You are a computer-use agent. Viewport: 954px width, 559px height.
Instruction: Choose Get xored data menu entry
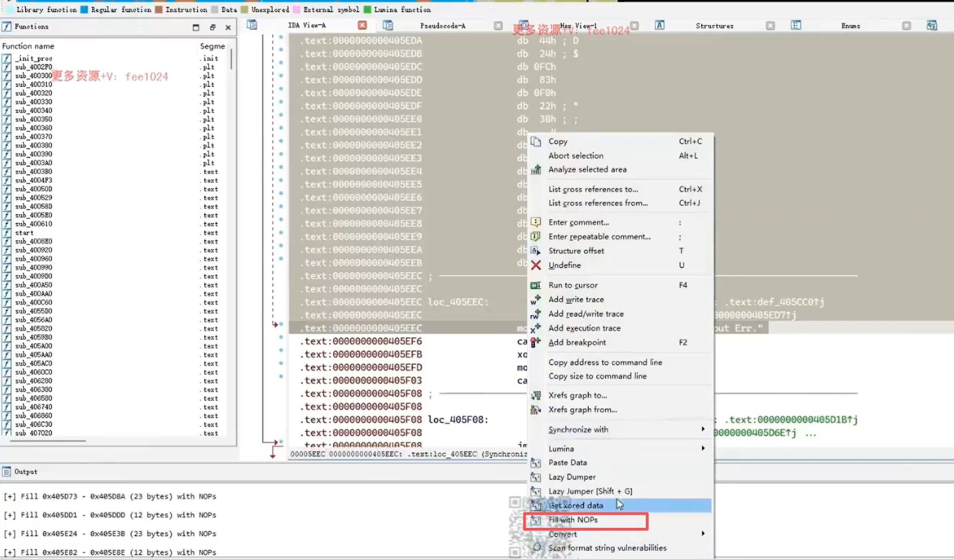(575, 505)
